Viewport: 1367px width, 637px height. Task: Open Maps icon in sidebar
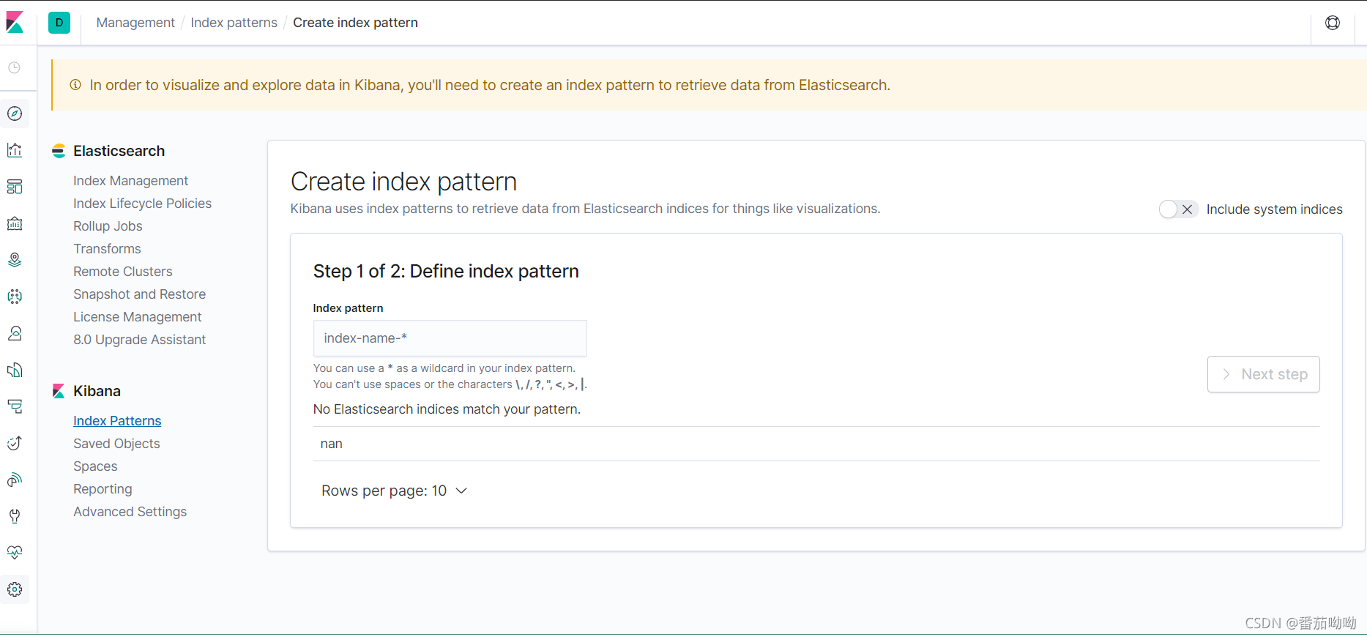pyautogui.click(x=15, y=260)
